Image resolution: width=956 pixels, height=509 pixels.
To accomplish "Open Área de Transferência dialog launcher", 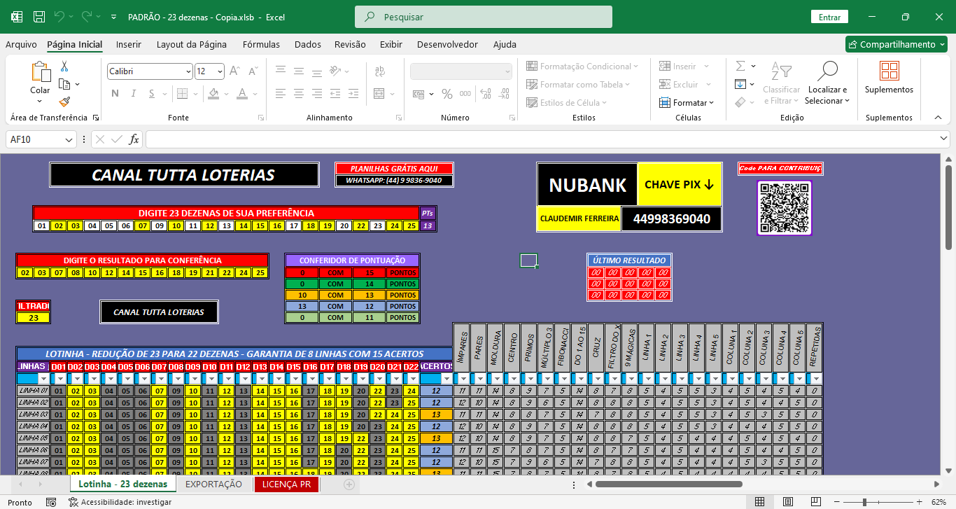I will [95, 118].
